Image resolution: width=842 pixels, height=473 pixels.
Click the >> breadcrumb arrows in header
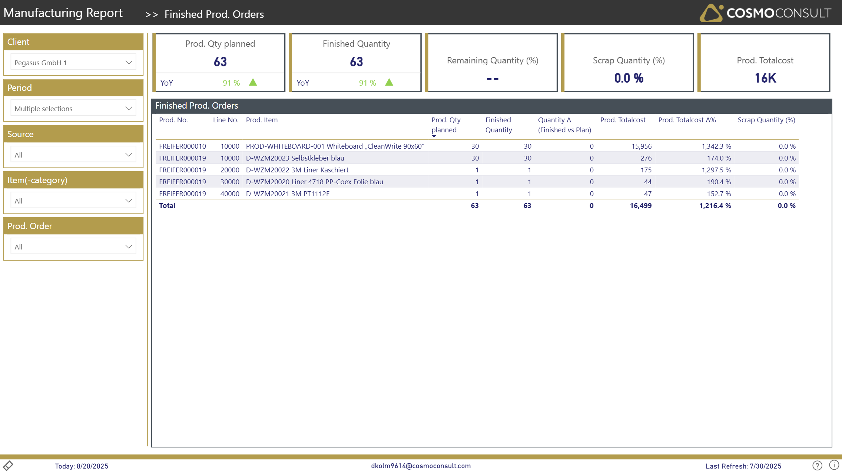pyautogui.click(x=152, y=14)
